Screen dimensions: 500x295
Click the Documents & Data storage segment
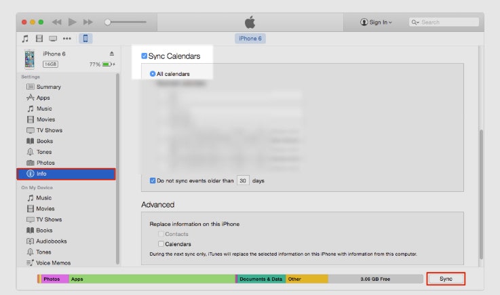[261, 279]
